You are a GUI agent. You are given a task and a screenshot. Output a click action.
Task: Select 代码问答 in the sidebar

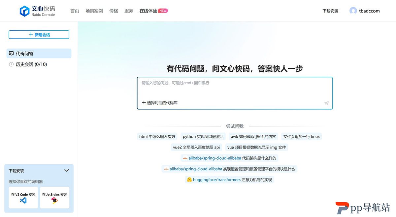(x=39, y=53)
